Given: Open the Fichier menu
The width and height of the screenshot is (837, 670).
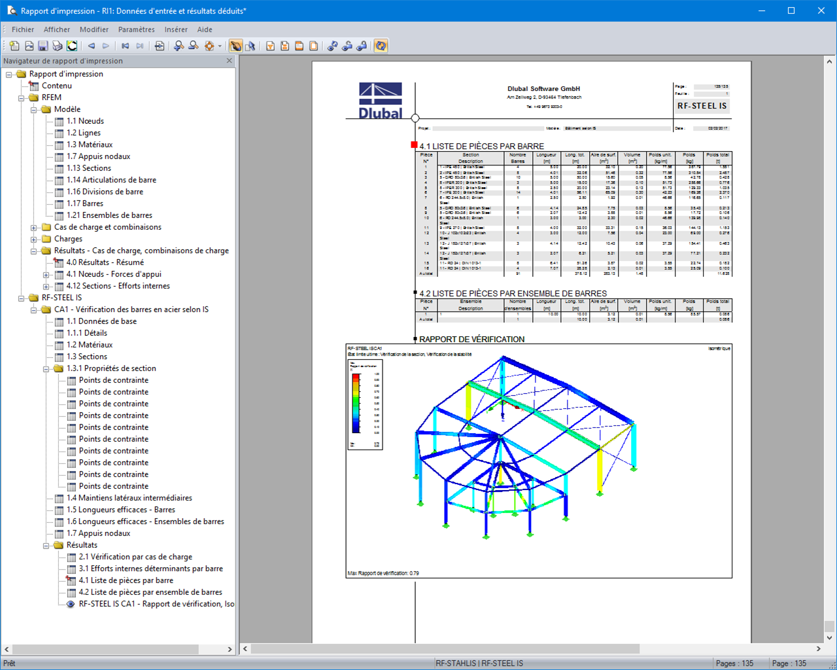Looking at the screenshot, I should 23,29.
